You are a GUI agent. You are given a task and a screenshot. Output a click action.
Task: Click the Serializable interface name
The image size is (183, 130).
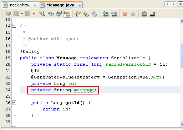[128, 58]
